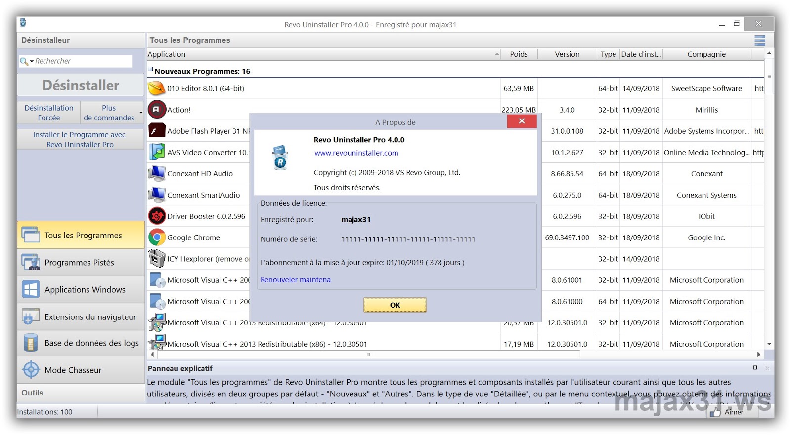Open the Tous les Programmes module
Viewport: 791px width, 435px height.
[x=81, y=235]
